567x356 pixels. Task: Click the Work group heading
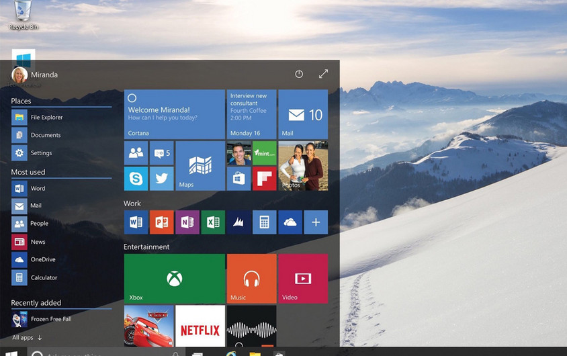coord(132,204)
